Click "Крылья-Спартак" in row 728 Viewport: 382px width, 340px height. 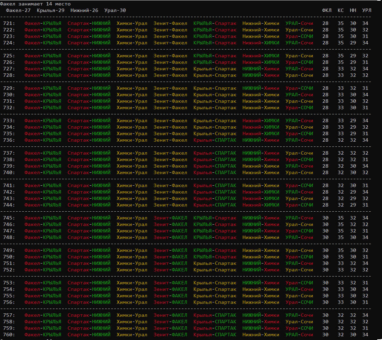click(215, 75)
